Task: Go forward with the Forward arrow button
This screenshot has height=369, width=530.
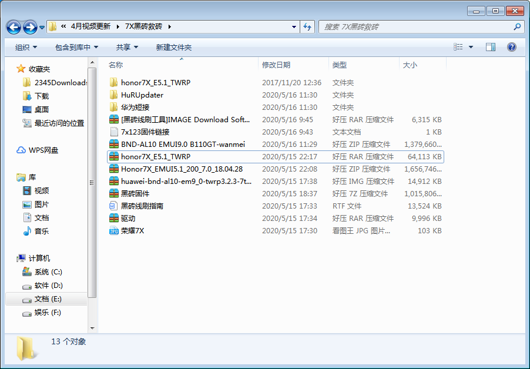Action: coord(30,27)
